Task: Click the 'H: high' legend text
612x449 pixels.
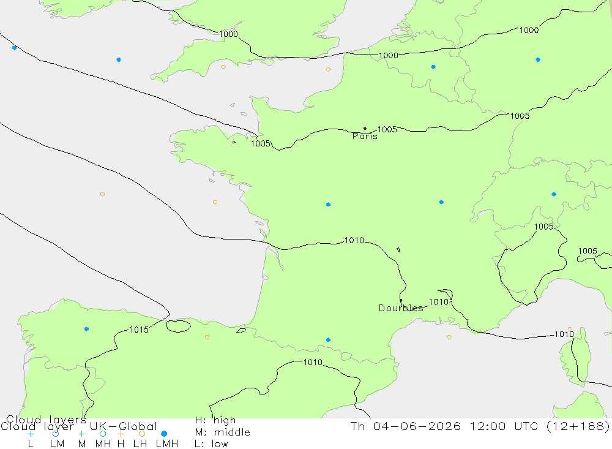Action: [x=215, y=420]
